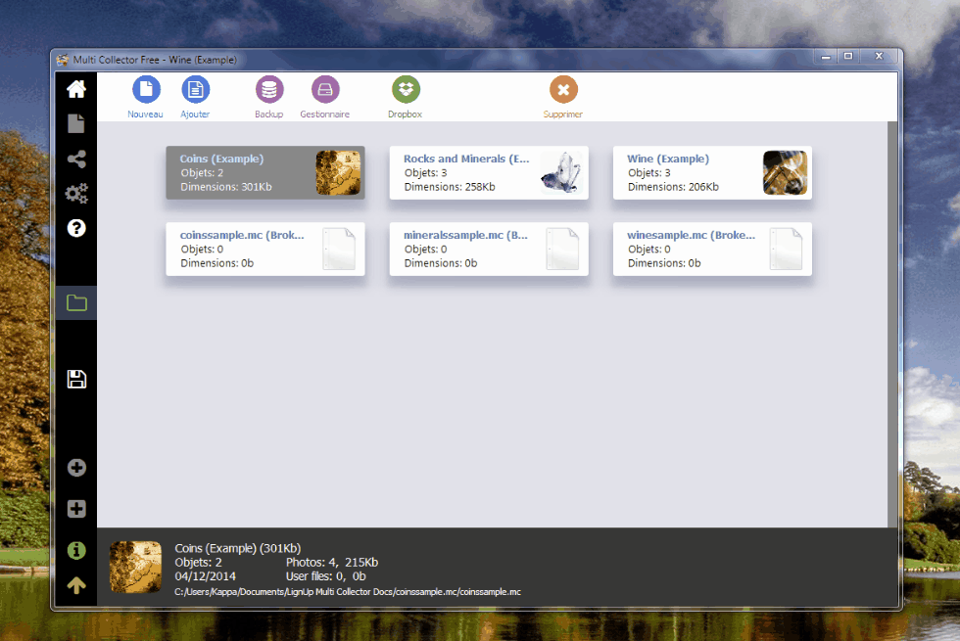Open the share icon in sidebar

point(76,159)
